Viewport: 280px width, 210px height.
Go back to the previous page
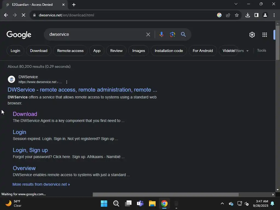click(6, 15)
